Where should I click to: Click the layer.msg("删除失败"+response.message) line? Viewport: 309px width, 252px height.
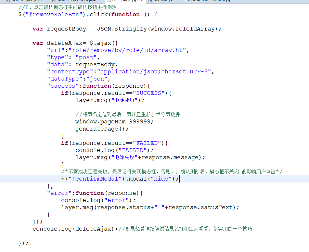pos(140,157)
